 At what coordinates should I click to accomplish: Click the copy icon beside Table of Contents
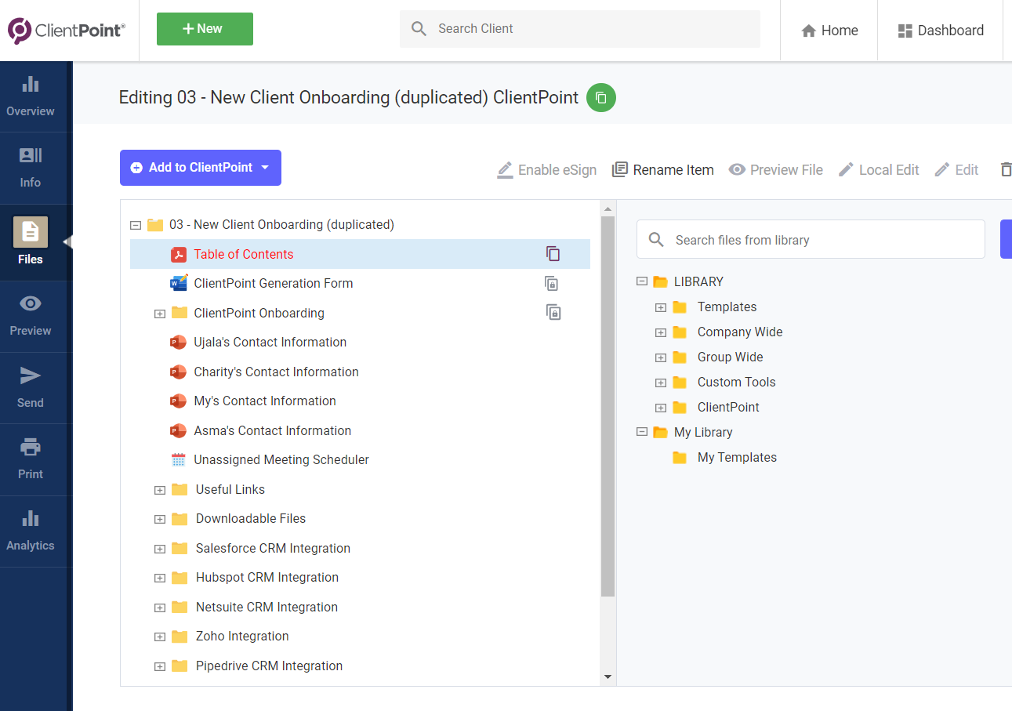553,253
